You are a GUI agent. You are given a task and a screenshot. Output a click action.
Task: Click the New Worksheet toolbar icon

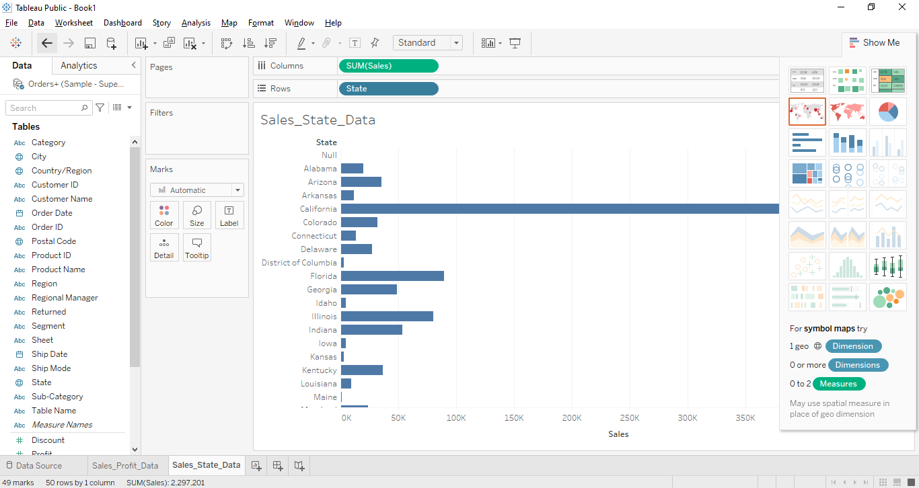pyautogui.click(x=141, y=43)
